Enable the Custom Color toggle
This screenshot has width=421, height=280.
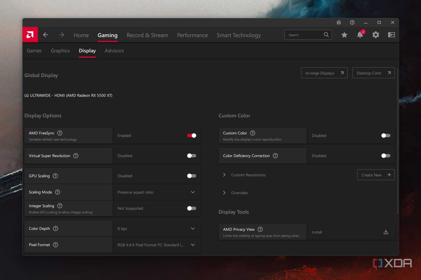point(386,136)
